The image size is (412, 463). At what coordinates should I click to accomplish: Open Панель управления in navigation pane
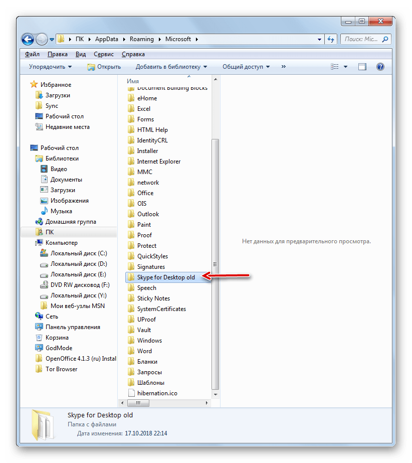pyautogui.click(x=68, y=327)
